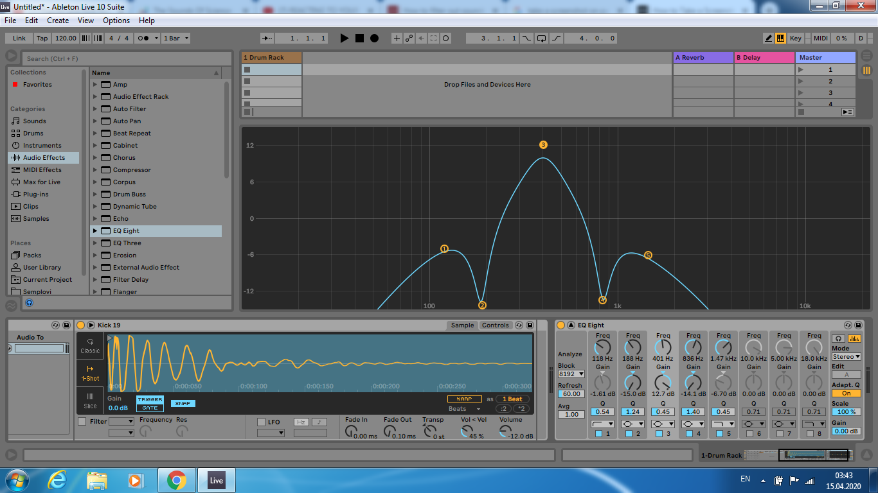Expand the EQ Eight folder in browser

click(x=96, y=231)
